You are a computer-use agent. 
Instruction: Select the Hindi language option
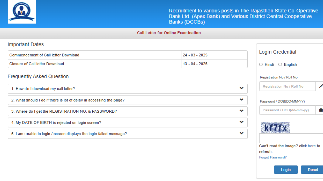tap(261, 64)
